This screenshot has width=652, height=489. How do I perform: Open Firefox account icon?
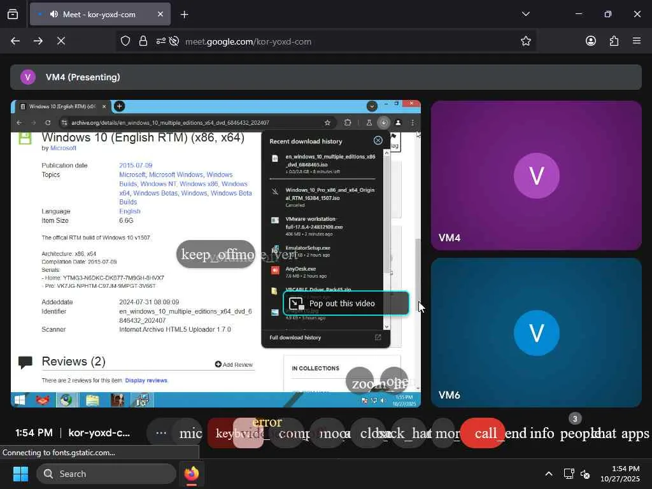(x=591, y=41)
